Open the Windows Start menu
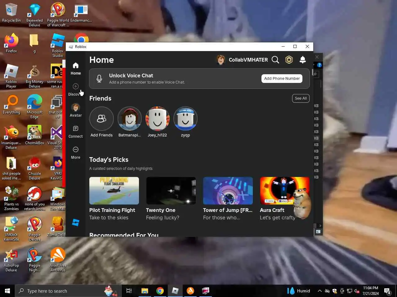This screenshot has height=297, width=397. pos(7,291)
